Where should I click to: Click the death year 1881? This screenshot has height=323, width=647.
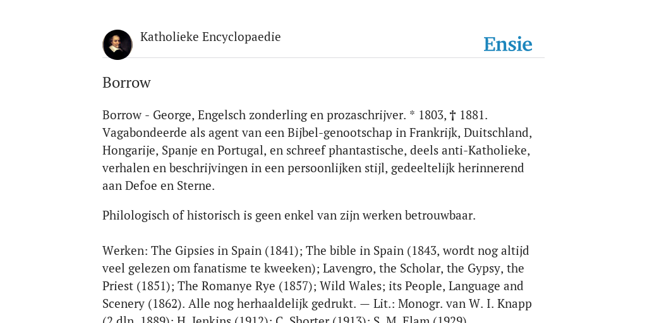click(x=472, y=115)
